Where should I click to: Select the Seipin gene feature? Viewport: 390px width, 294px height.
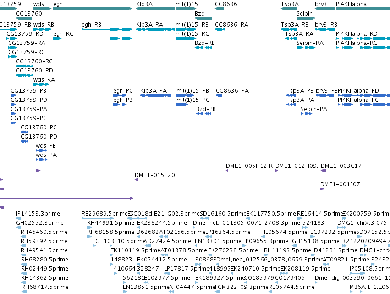coord(306,18)
